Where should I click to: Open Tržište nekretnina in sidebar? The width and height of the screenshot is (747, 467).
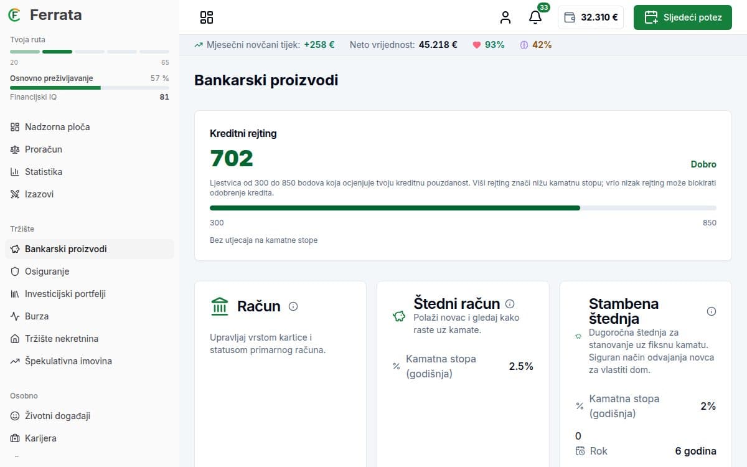tap(90, 339)
